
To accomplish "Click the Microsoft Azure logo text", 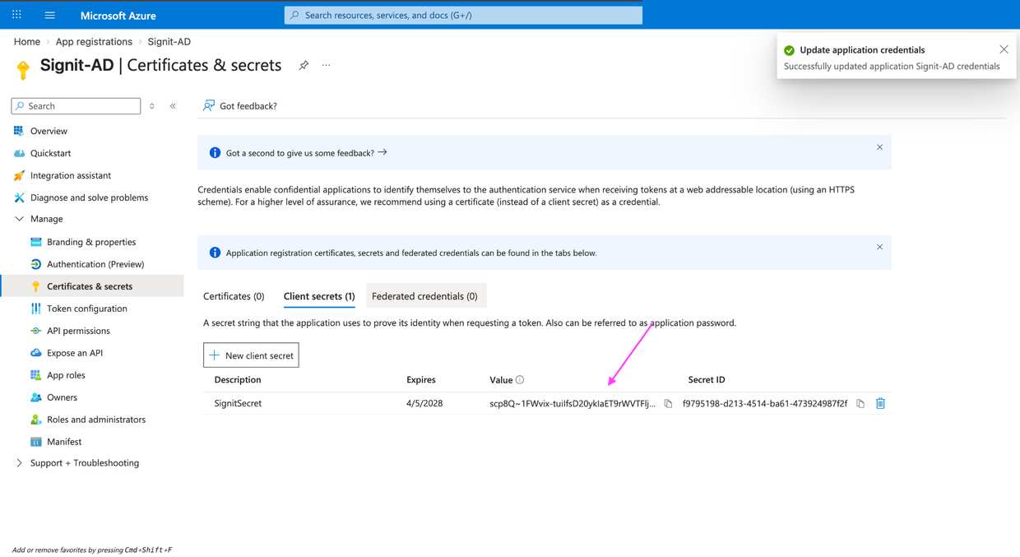I will tap(118, 16).
